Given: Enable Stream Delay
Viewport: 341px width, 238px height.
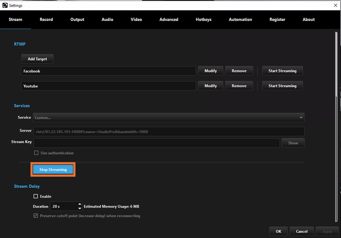Looking at the screenshot, I should pyautogui.click(x=36, y=196).
